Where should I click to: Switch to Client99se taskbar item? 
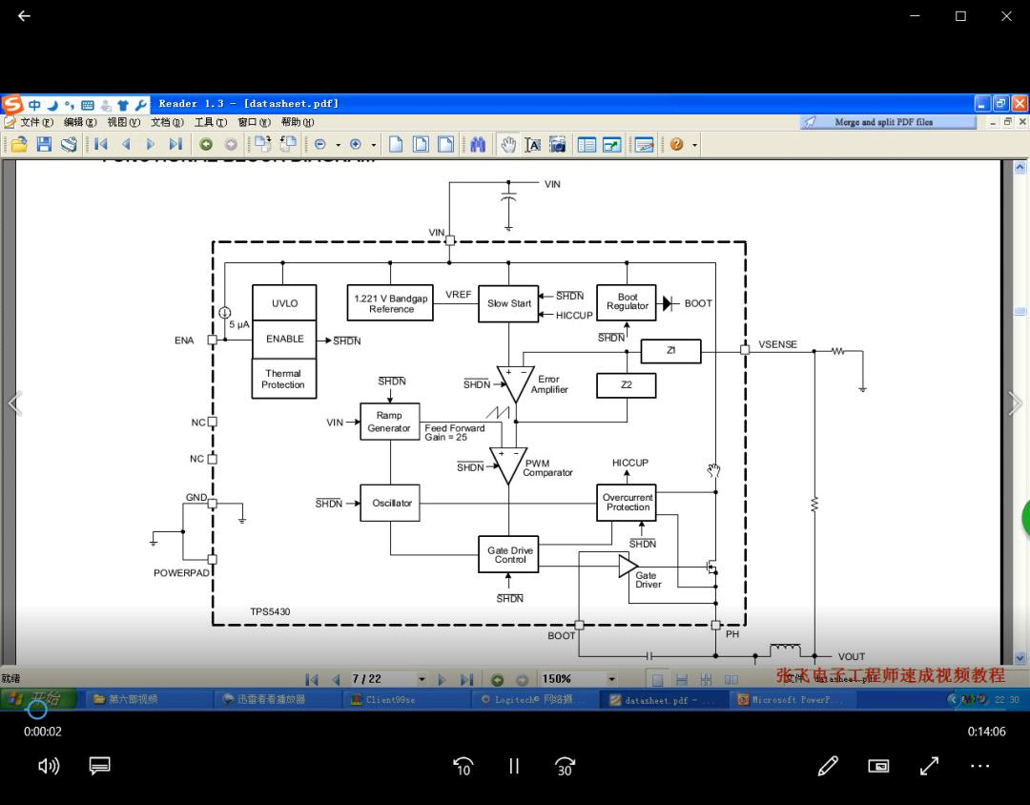click(x=405, y=699)
